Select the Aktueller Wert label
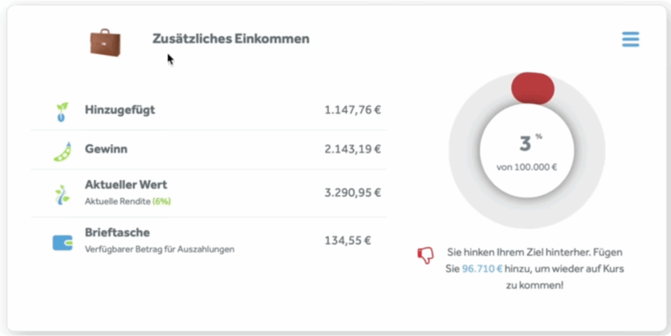671x336 pixels. (x=126, y=185)
